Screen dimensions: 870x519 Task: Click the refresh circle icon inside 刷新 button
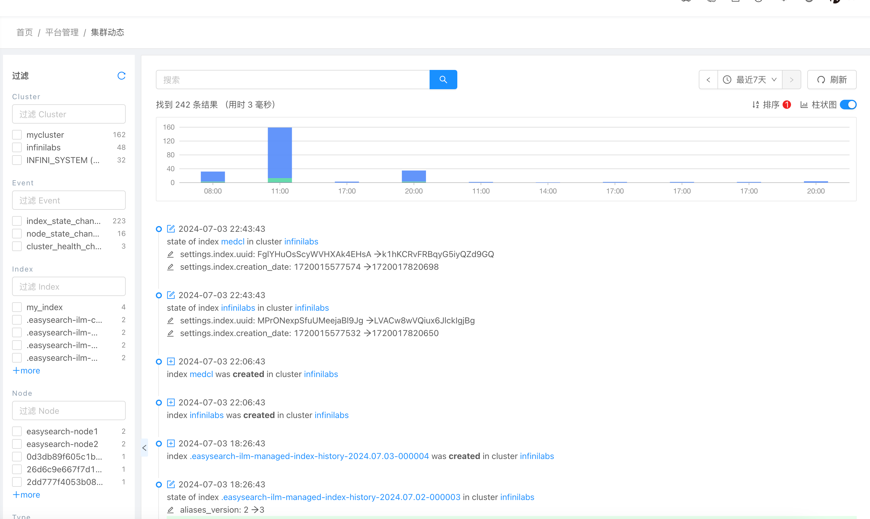click(x=821, y=79)
